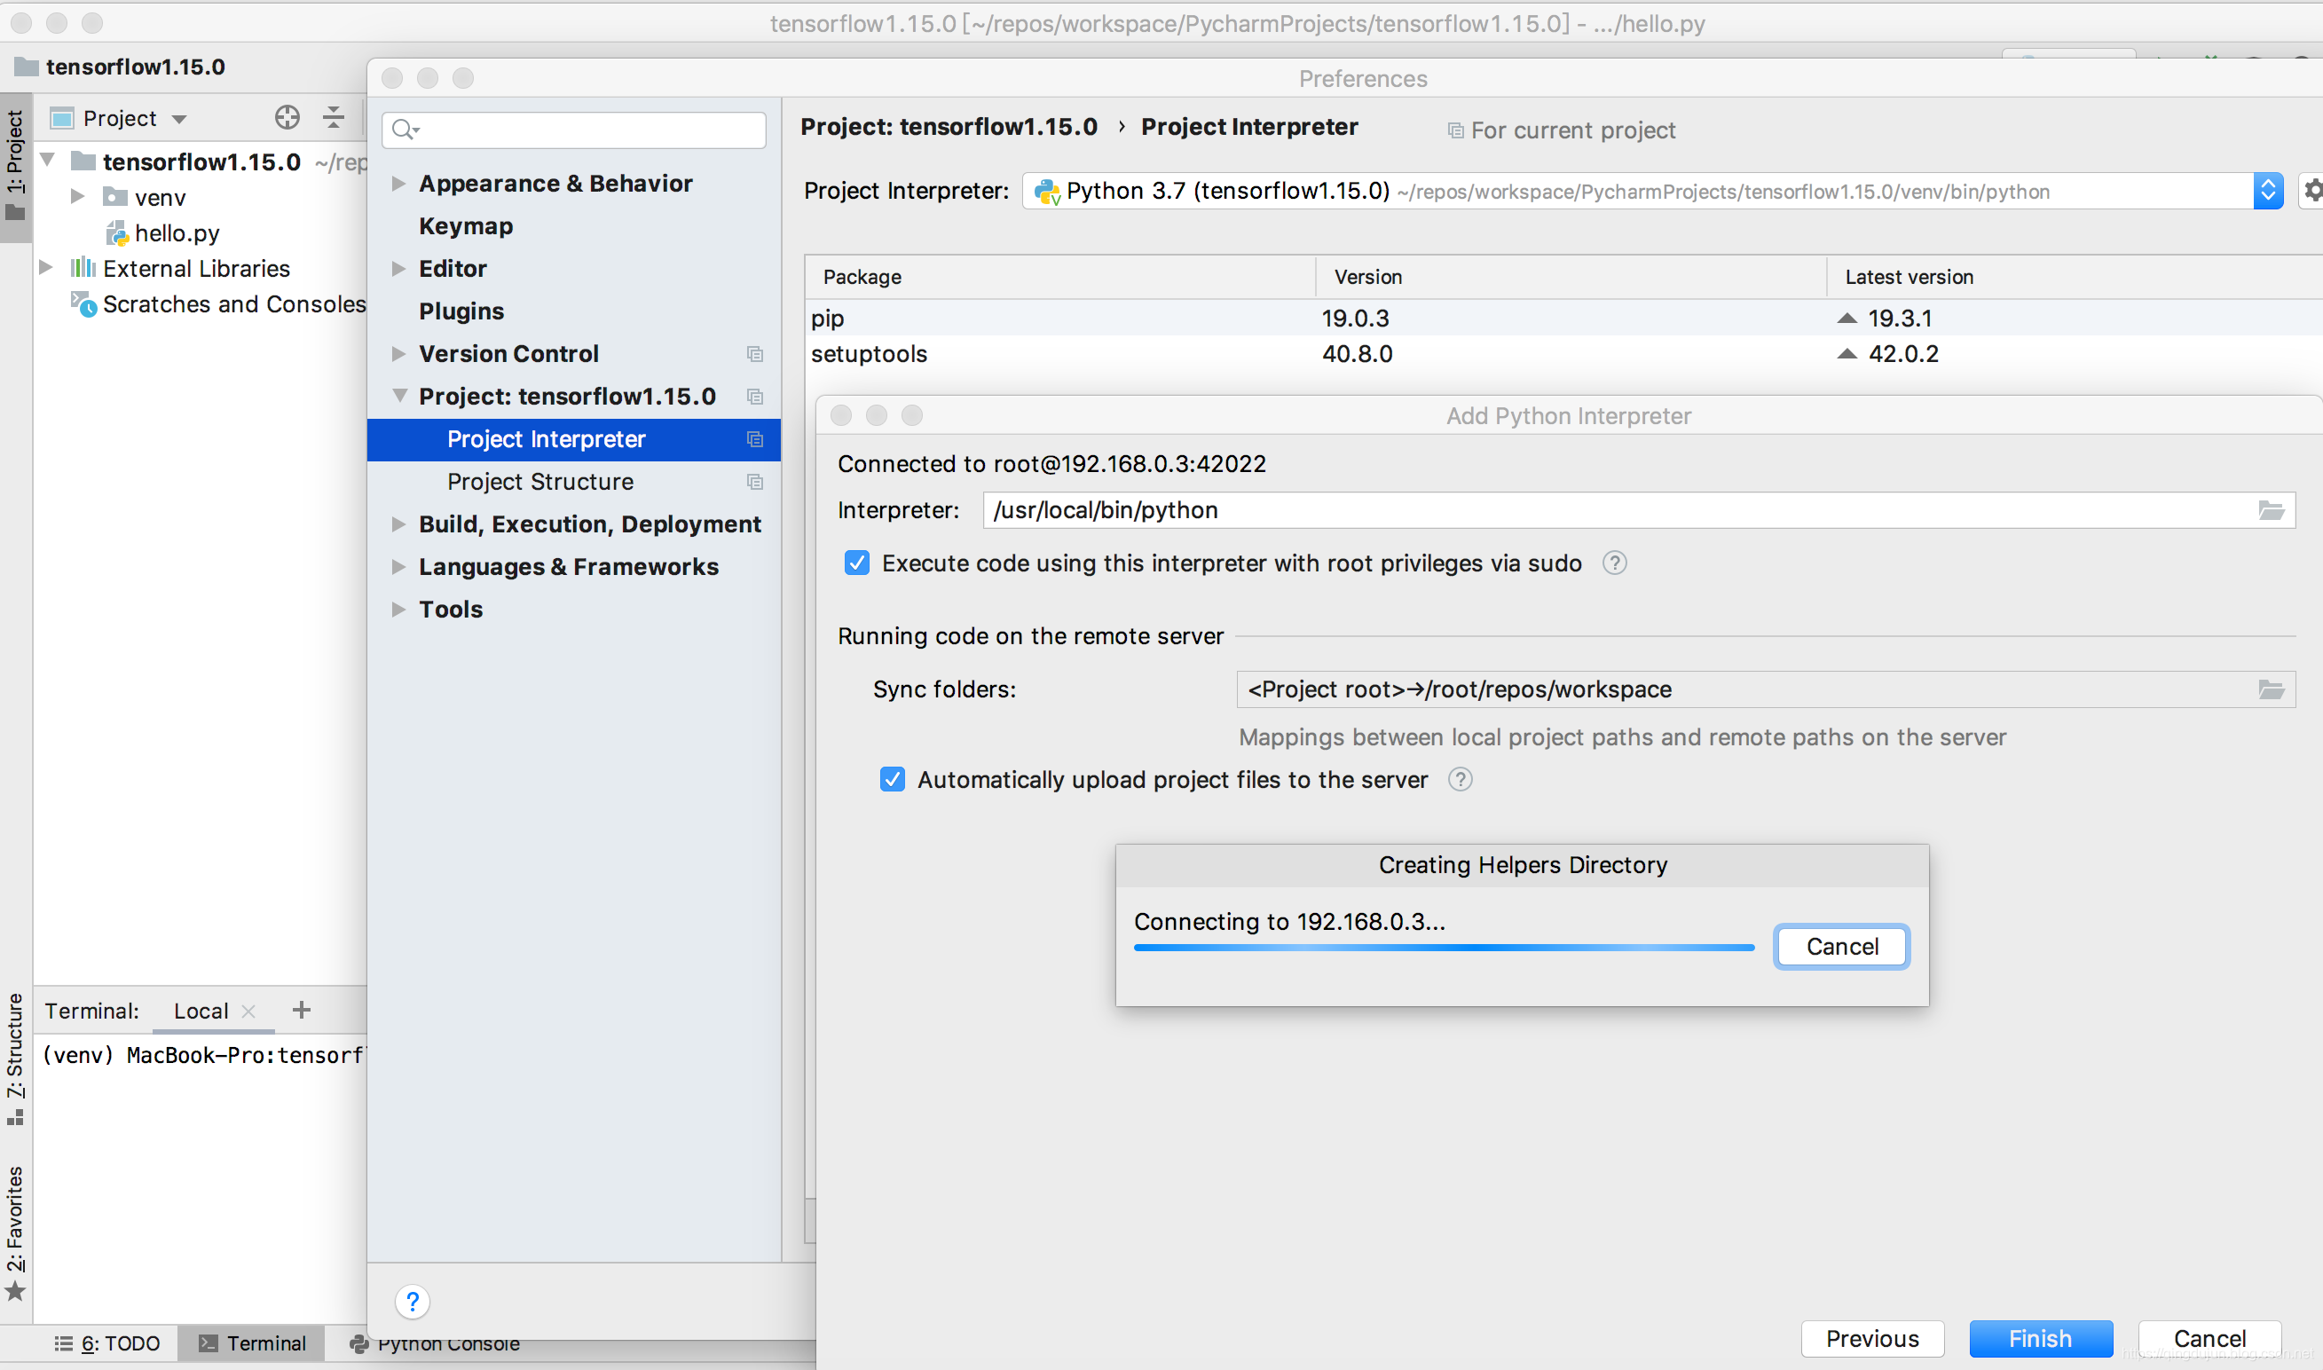Click the browse folder icon for Sync folders

[2271, 689]
